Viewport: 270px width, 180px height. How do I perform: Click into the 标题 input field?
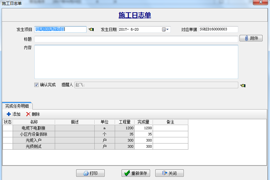coord(136,39)
